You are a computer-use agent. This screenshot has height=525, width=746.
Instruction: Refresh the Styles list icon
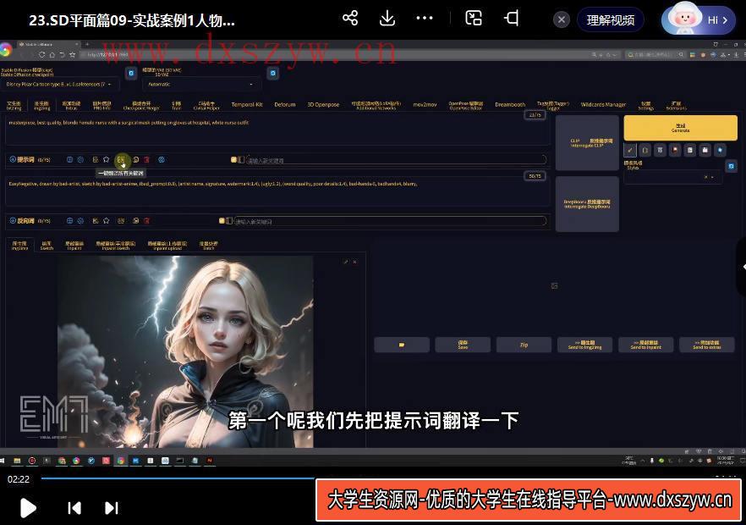point(732,166)
